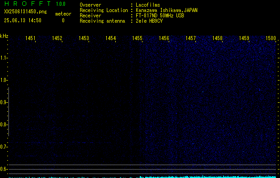The height and width of the screenshot is (178, 280).
Task: Click the 0.9 frequency axis label
Action: pos(4,102)
